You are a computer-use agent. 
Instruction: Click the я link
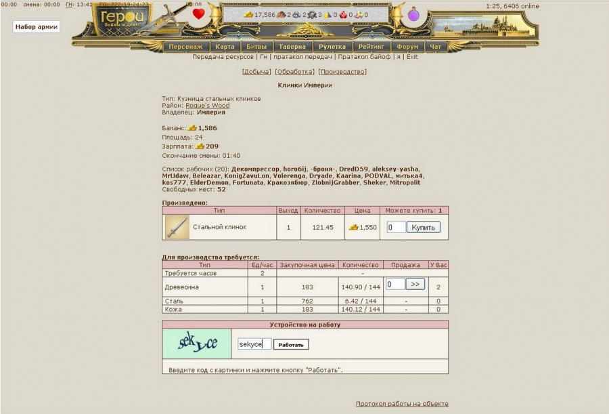pyautogui.click(x=399, y=57)
